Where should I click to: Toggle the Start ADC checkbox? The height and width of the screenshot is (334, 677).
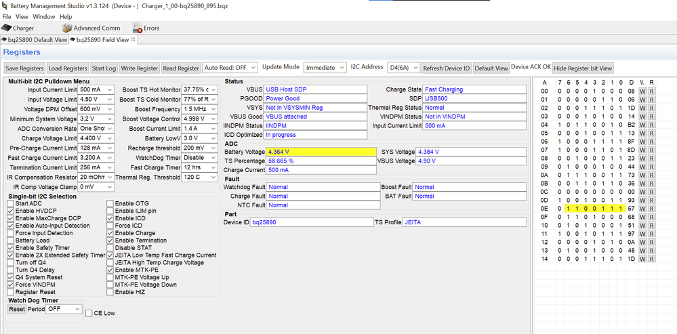coord(11,203)
